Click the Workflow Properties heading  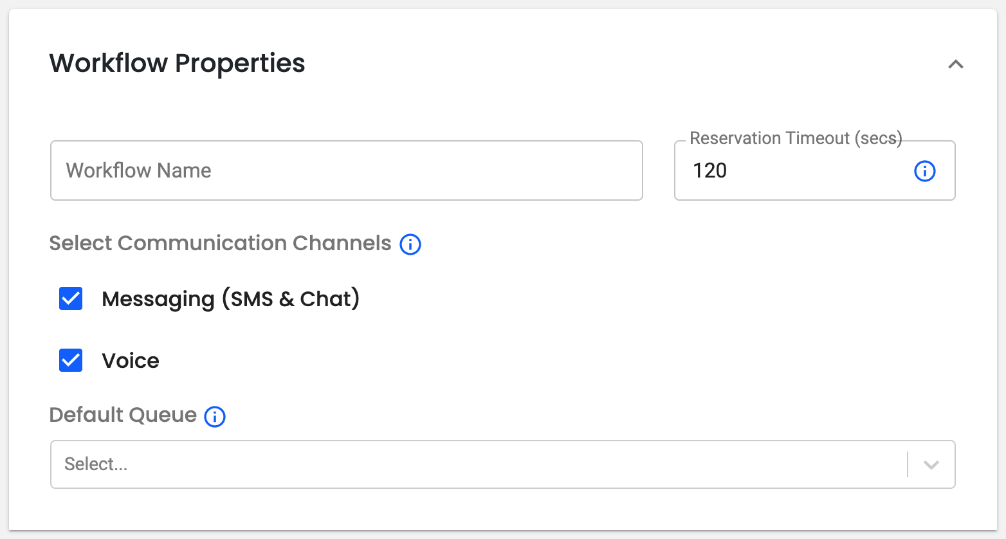[178, 63]
